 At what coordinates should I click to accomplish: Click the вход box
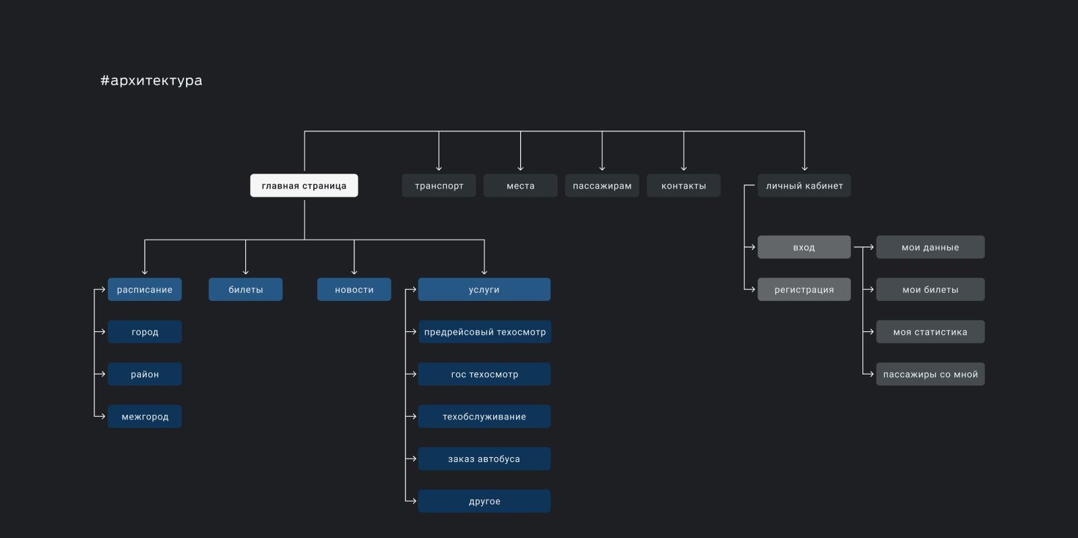(x=804, y=247)
